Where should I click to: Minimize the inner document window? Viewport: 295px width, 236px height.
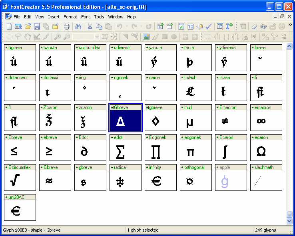click(x=276, y=16)
